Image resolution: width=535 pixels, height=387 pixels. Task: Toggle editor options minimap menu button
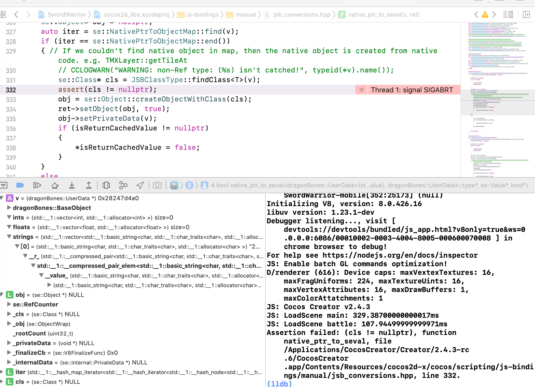(508, 14)
